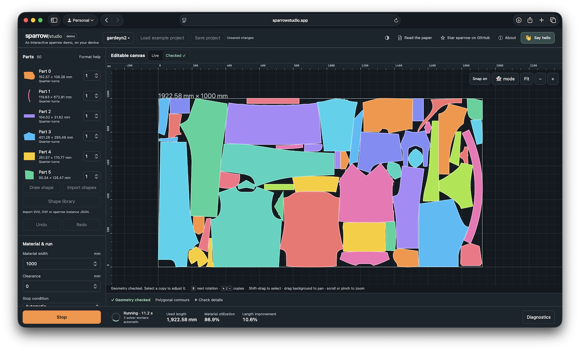Screen dimensions: 580x351
Task: Click the Undo button
Action: pos(42,225)
